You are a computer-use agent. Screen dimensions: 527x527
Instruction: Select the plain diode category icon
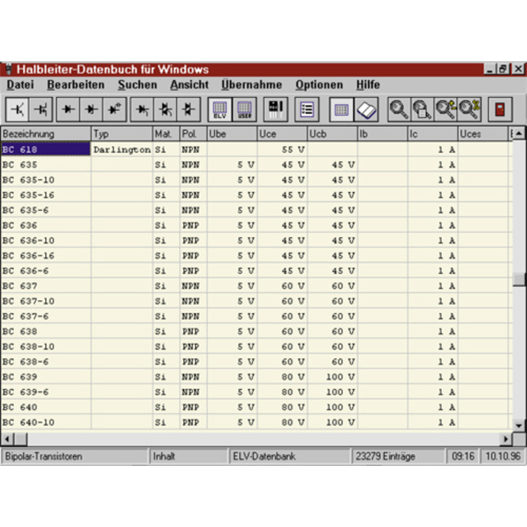pos(68,109)
